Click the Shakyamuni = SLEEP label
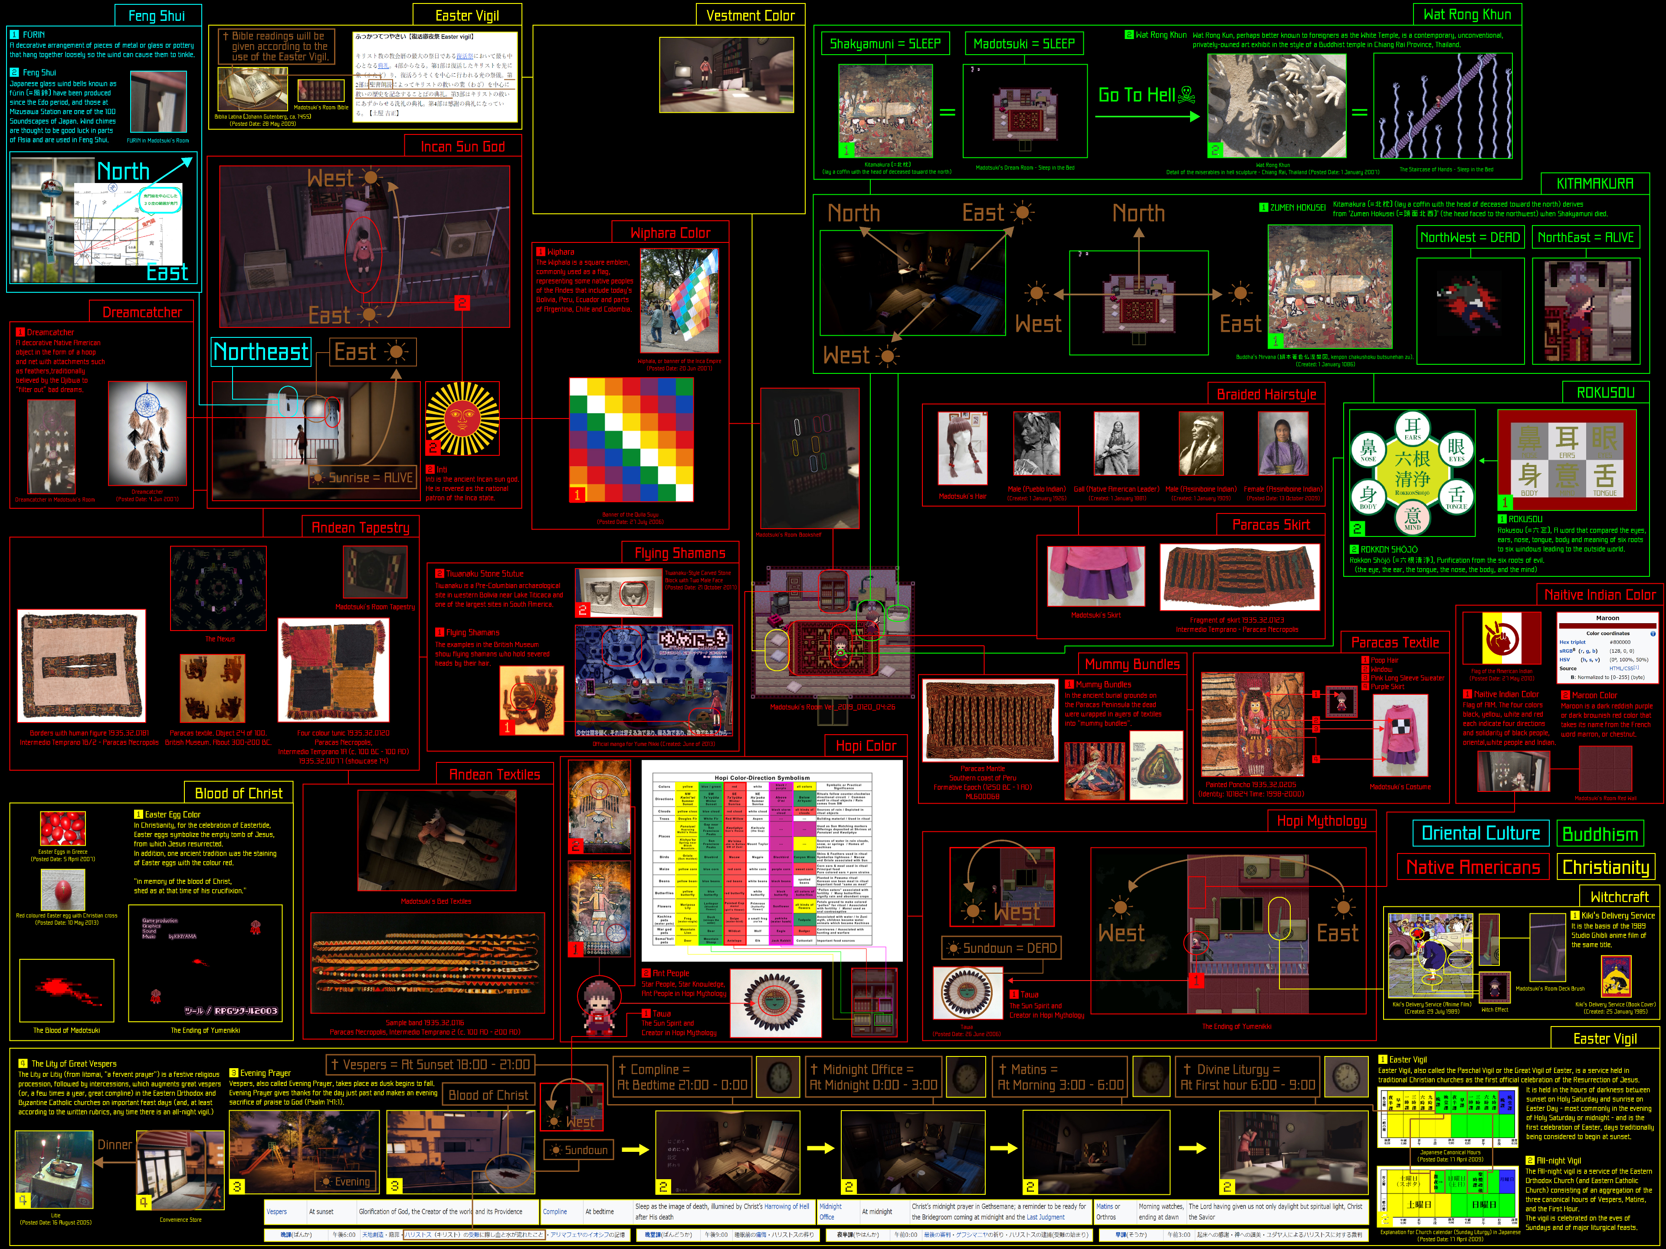The width and height of the screenshot is (1666, 1249). point(885,44)
